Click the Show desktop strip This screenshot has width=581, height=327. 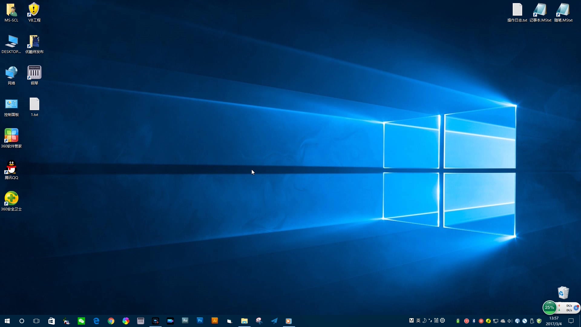click(x=580, y=321)
